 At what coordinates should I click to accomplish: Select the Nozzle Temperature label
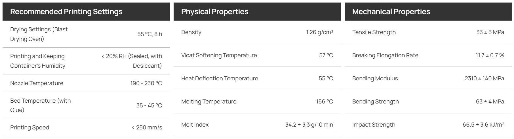coord(37,83)
